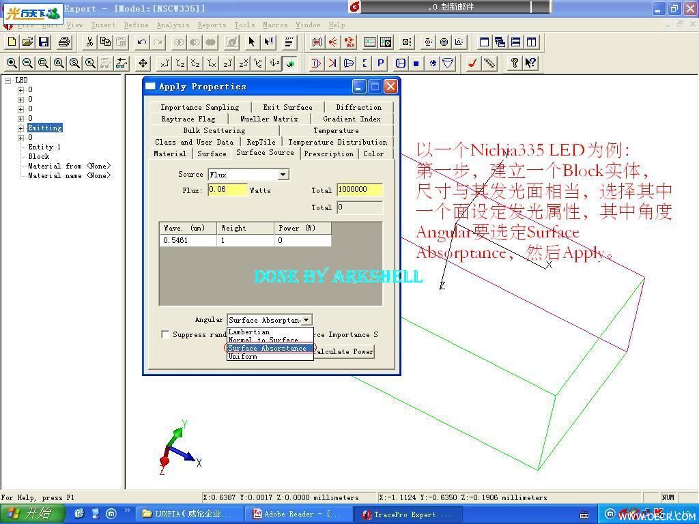Open the Importance Sampling tab
699x524 pixels.
(200, 107)
